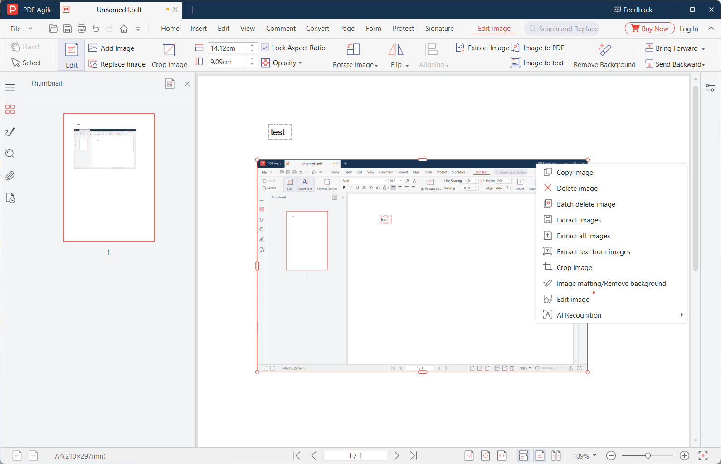
Task: Activate the Select tool
Action: tap(26, 63)
